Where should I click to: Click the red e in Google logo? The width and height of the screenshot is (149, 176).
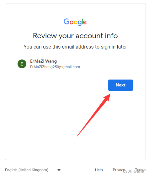85,22
